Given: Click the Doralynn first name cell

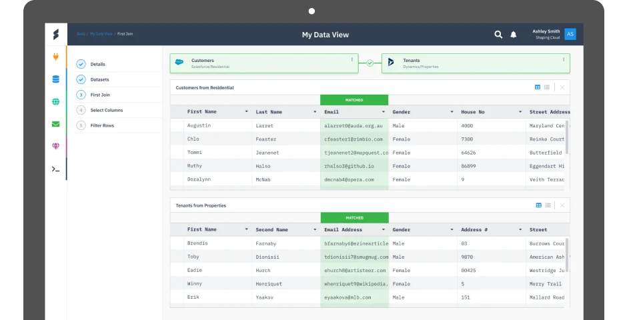Looking at the screenshot, I should [199, 179].
